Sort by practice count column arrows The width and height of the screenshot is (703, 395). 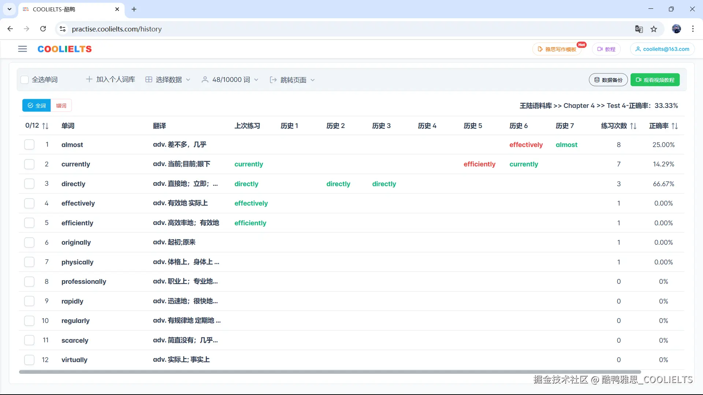[633, 126]
